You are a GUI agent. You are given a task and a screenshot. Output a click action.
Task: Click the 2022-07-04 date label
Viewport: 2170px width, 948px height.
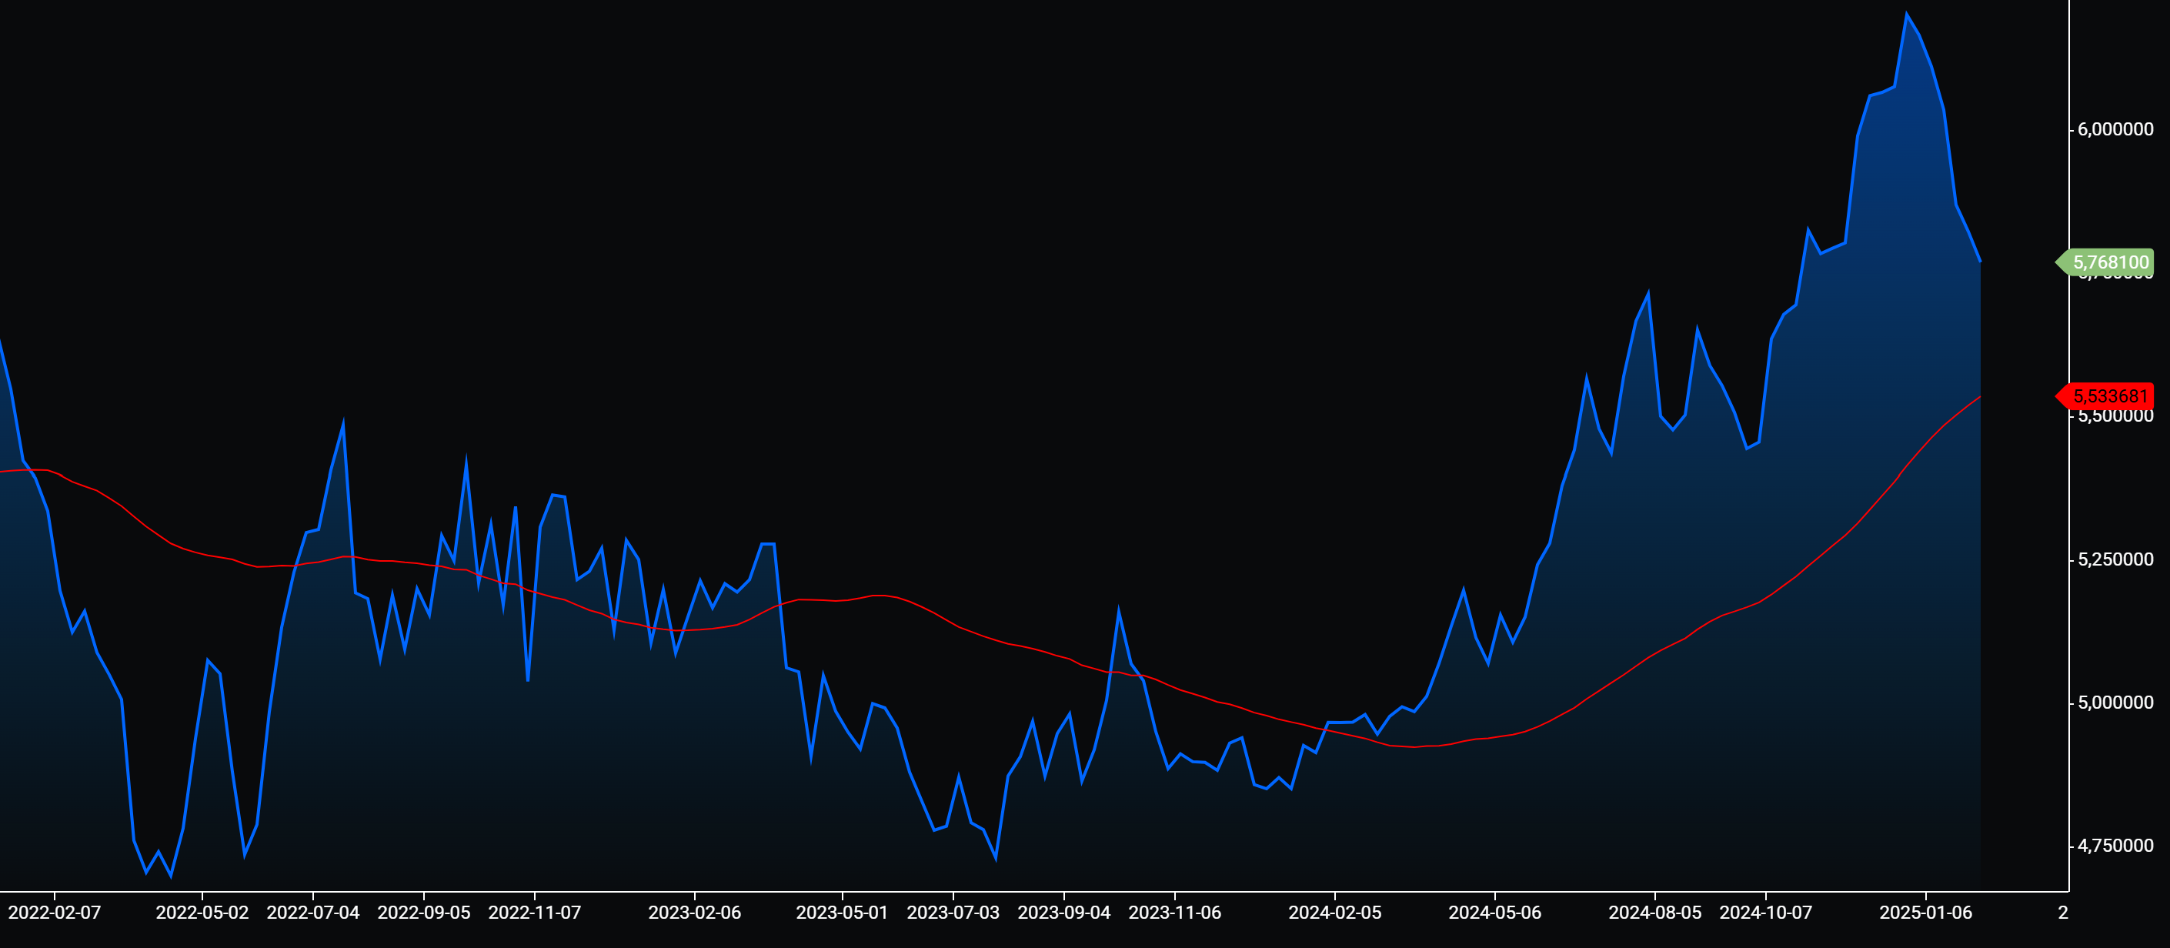tap(313, 913)
